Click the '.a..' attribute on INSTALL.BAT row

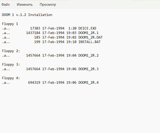point(6,42)
